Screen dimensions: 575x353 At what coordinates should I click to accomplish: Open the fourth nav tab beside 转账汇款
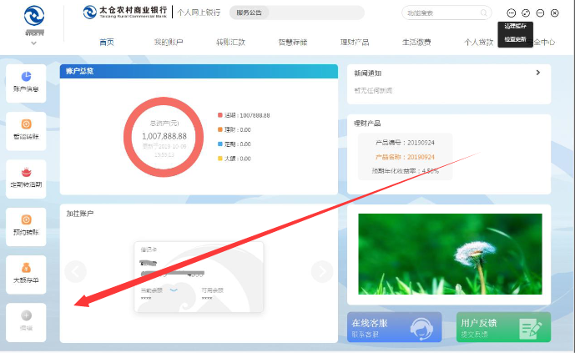pos(293,43)
